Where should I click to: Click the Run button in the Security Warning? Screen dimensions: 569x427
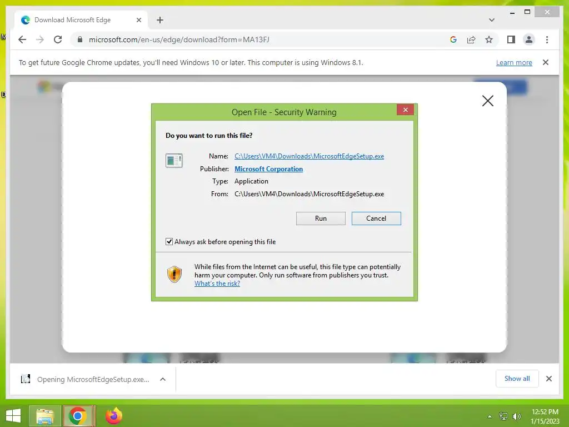(x=321, y=218)
